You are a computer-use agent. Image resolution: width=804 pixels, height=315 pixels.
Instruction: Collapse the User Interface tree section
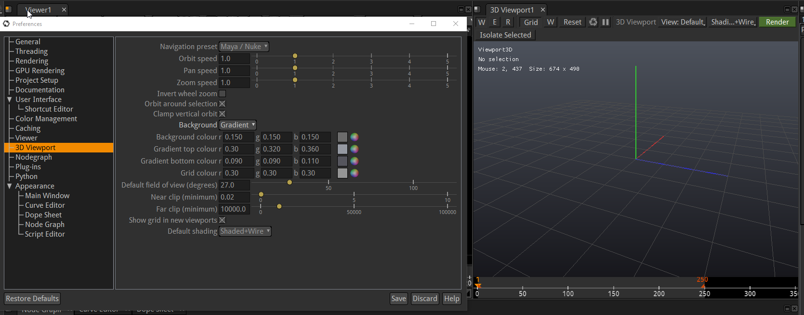point(9,100)
